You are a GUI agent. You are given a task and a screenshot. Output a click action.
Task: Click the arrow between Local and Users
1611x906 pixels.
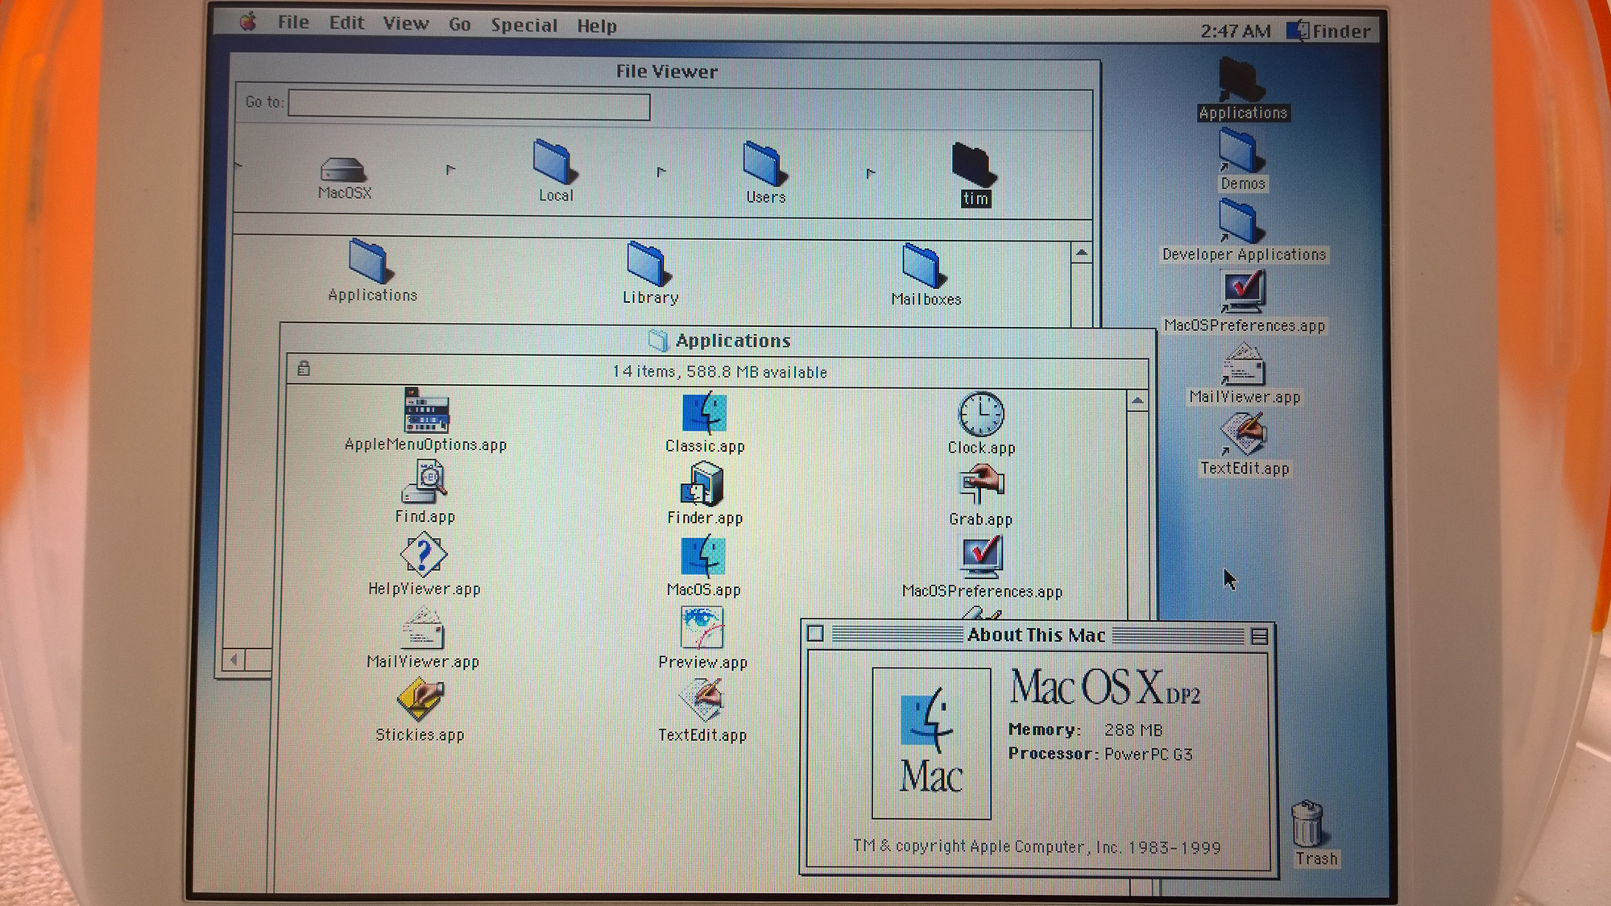coord(661,172)
